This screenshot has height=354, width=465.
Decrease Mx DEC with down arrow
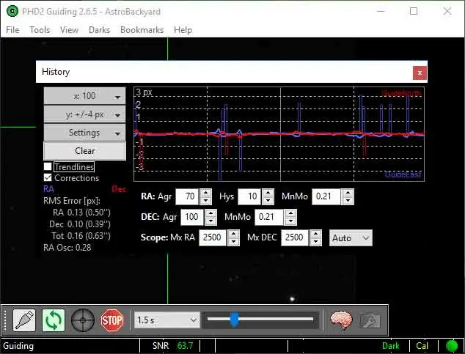(315, 241)
